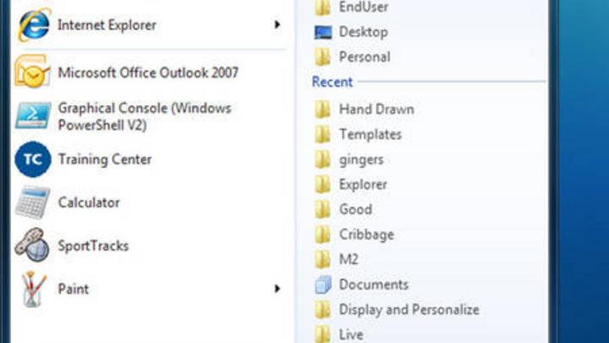Open Display and Personalize folder

click(x=409, y=310)
